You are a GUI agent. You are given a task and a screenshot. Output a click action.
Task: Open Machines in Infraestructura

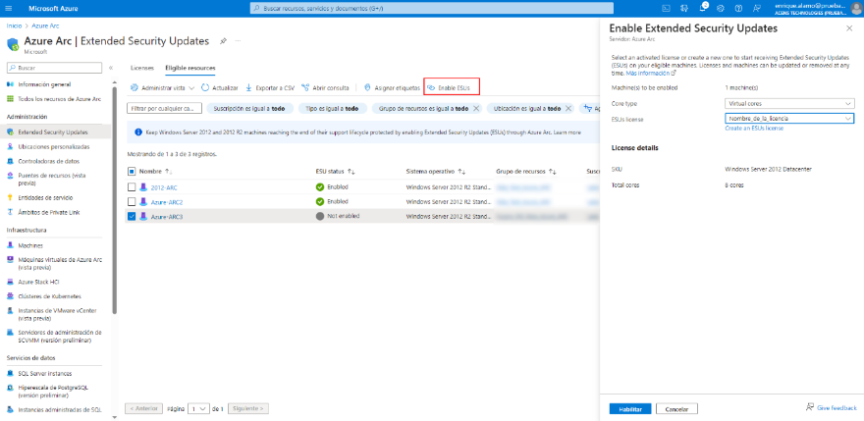30,245
